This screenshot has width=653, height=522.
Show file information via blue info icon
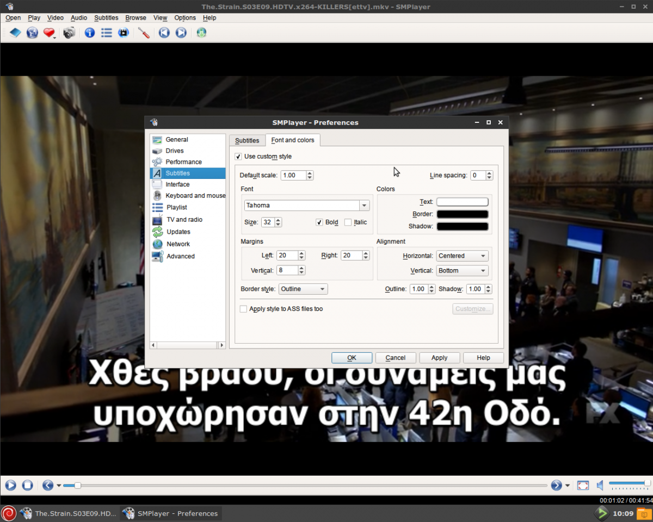(90, 33)
